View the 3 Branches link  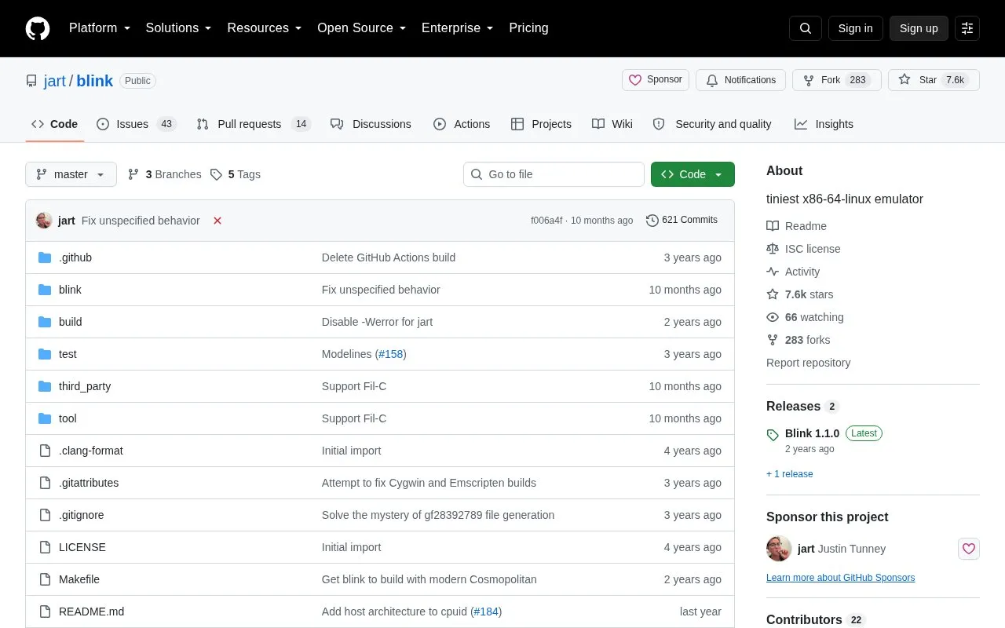pos(164,174)
